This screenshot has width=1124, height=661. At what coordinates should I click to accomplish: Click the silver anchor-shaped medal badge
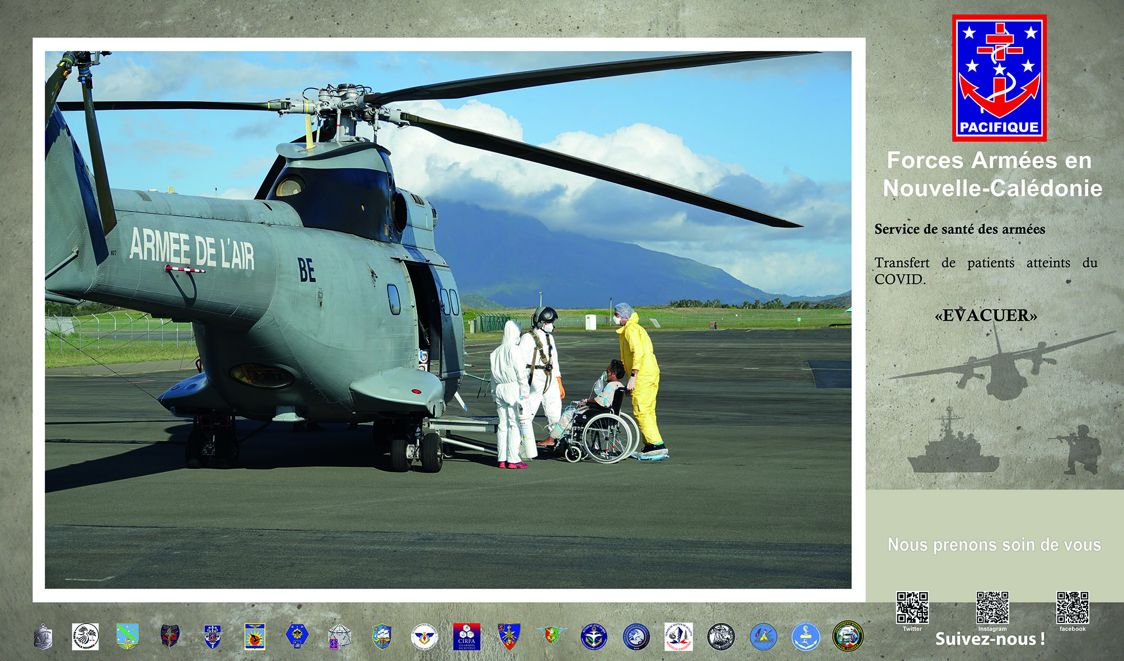[43, 637]
